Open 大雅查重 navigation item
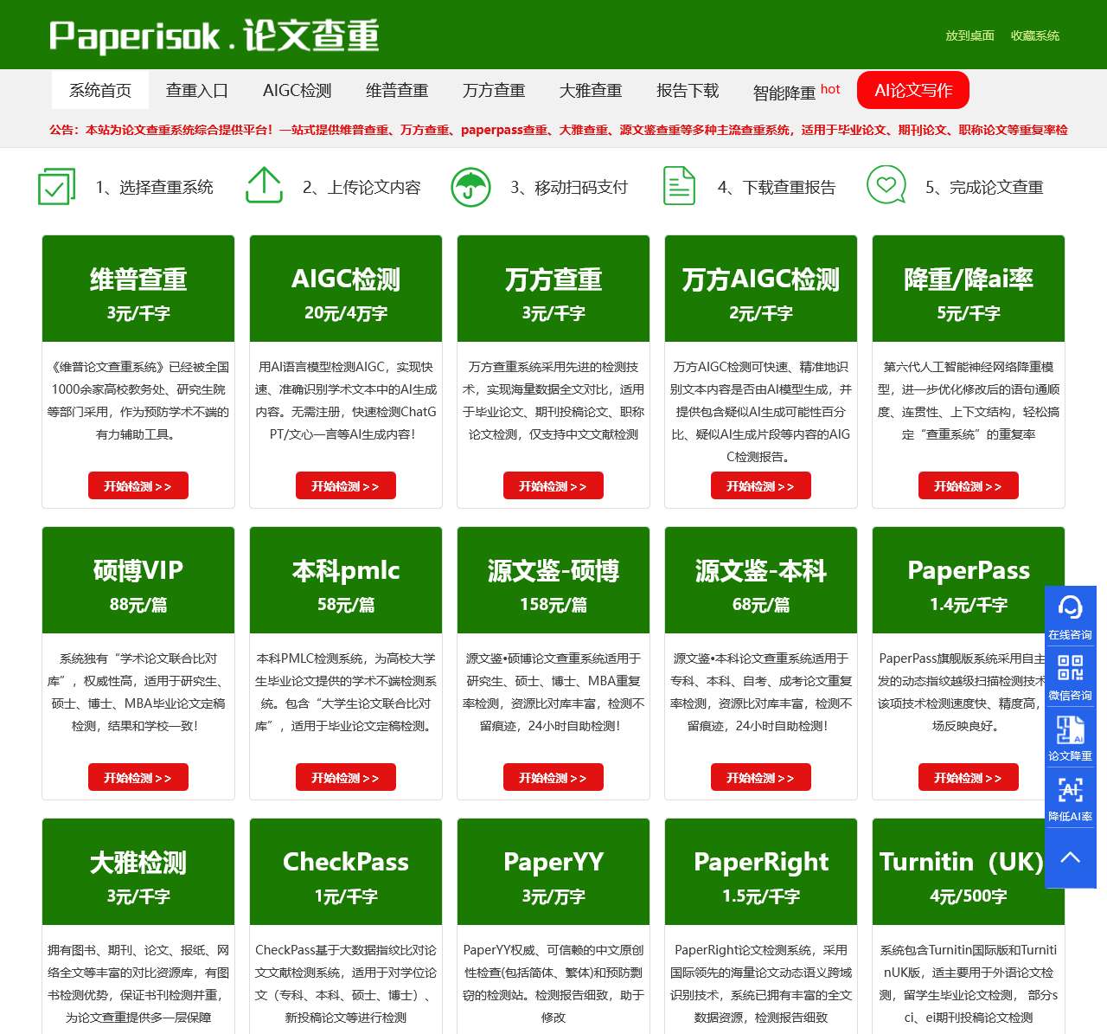1107x1034 pixels. tap(591, 90)
